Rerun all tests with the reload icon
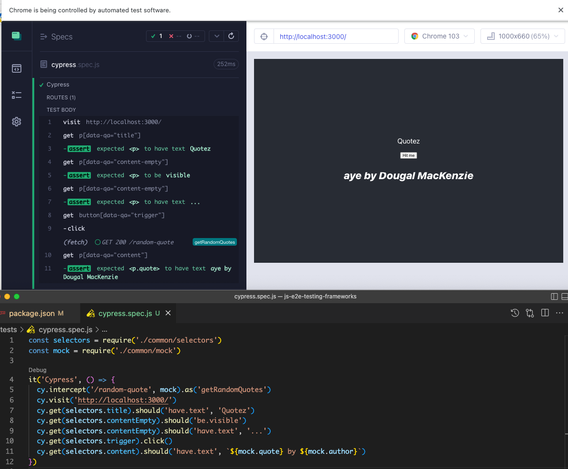Viewport: 568px width, 469px height. point(231,36)
